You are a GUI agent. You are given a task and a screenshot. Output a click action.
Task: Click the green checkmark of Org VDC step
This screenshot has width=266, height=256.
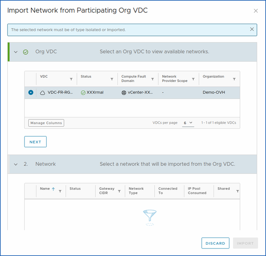[x=26, y=52]
